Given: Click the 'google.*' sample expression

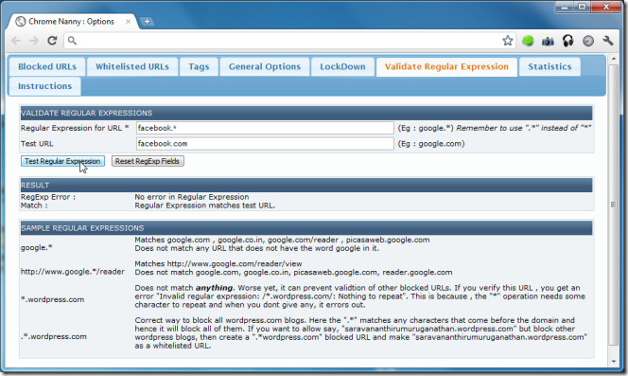Looking at the screenshot, I should pos(37,247).
